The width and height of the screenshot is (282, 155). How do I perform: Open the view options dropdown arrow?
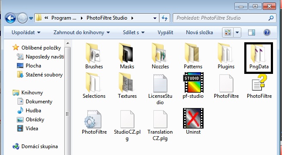point(237,32)
